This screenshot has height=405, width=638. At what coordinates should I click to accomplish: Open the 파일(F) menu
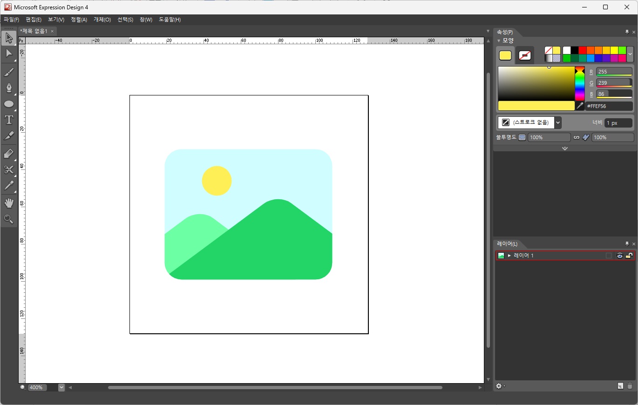tap(12, 20)
